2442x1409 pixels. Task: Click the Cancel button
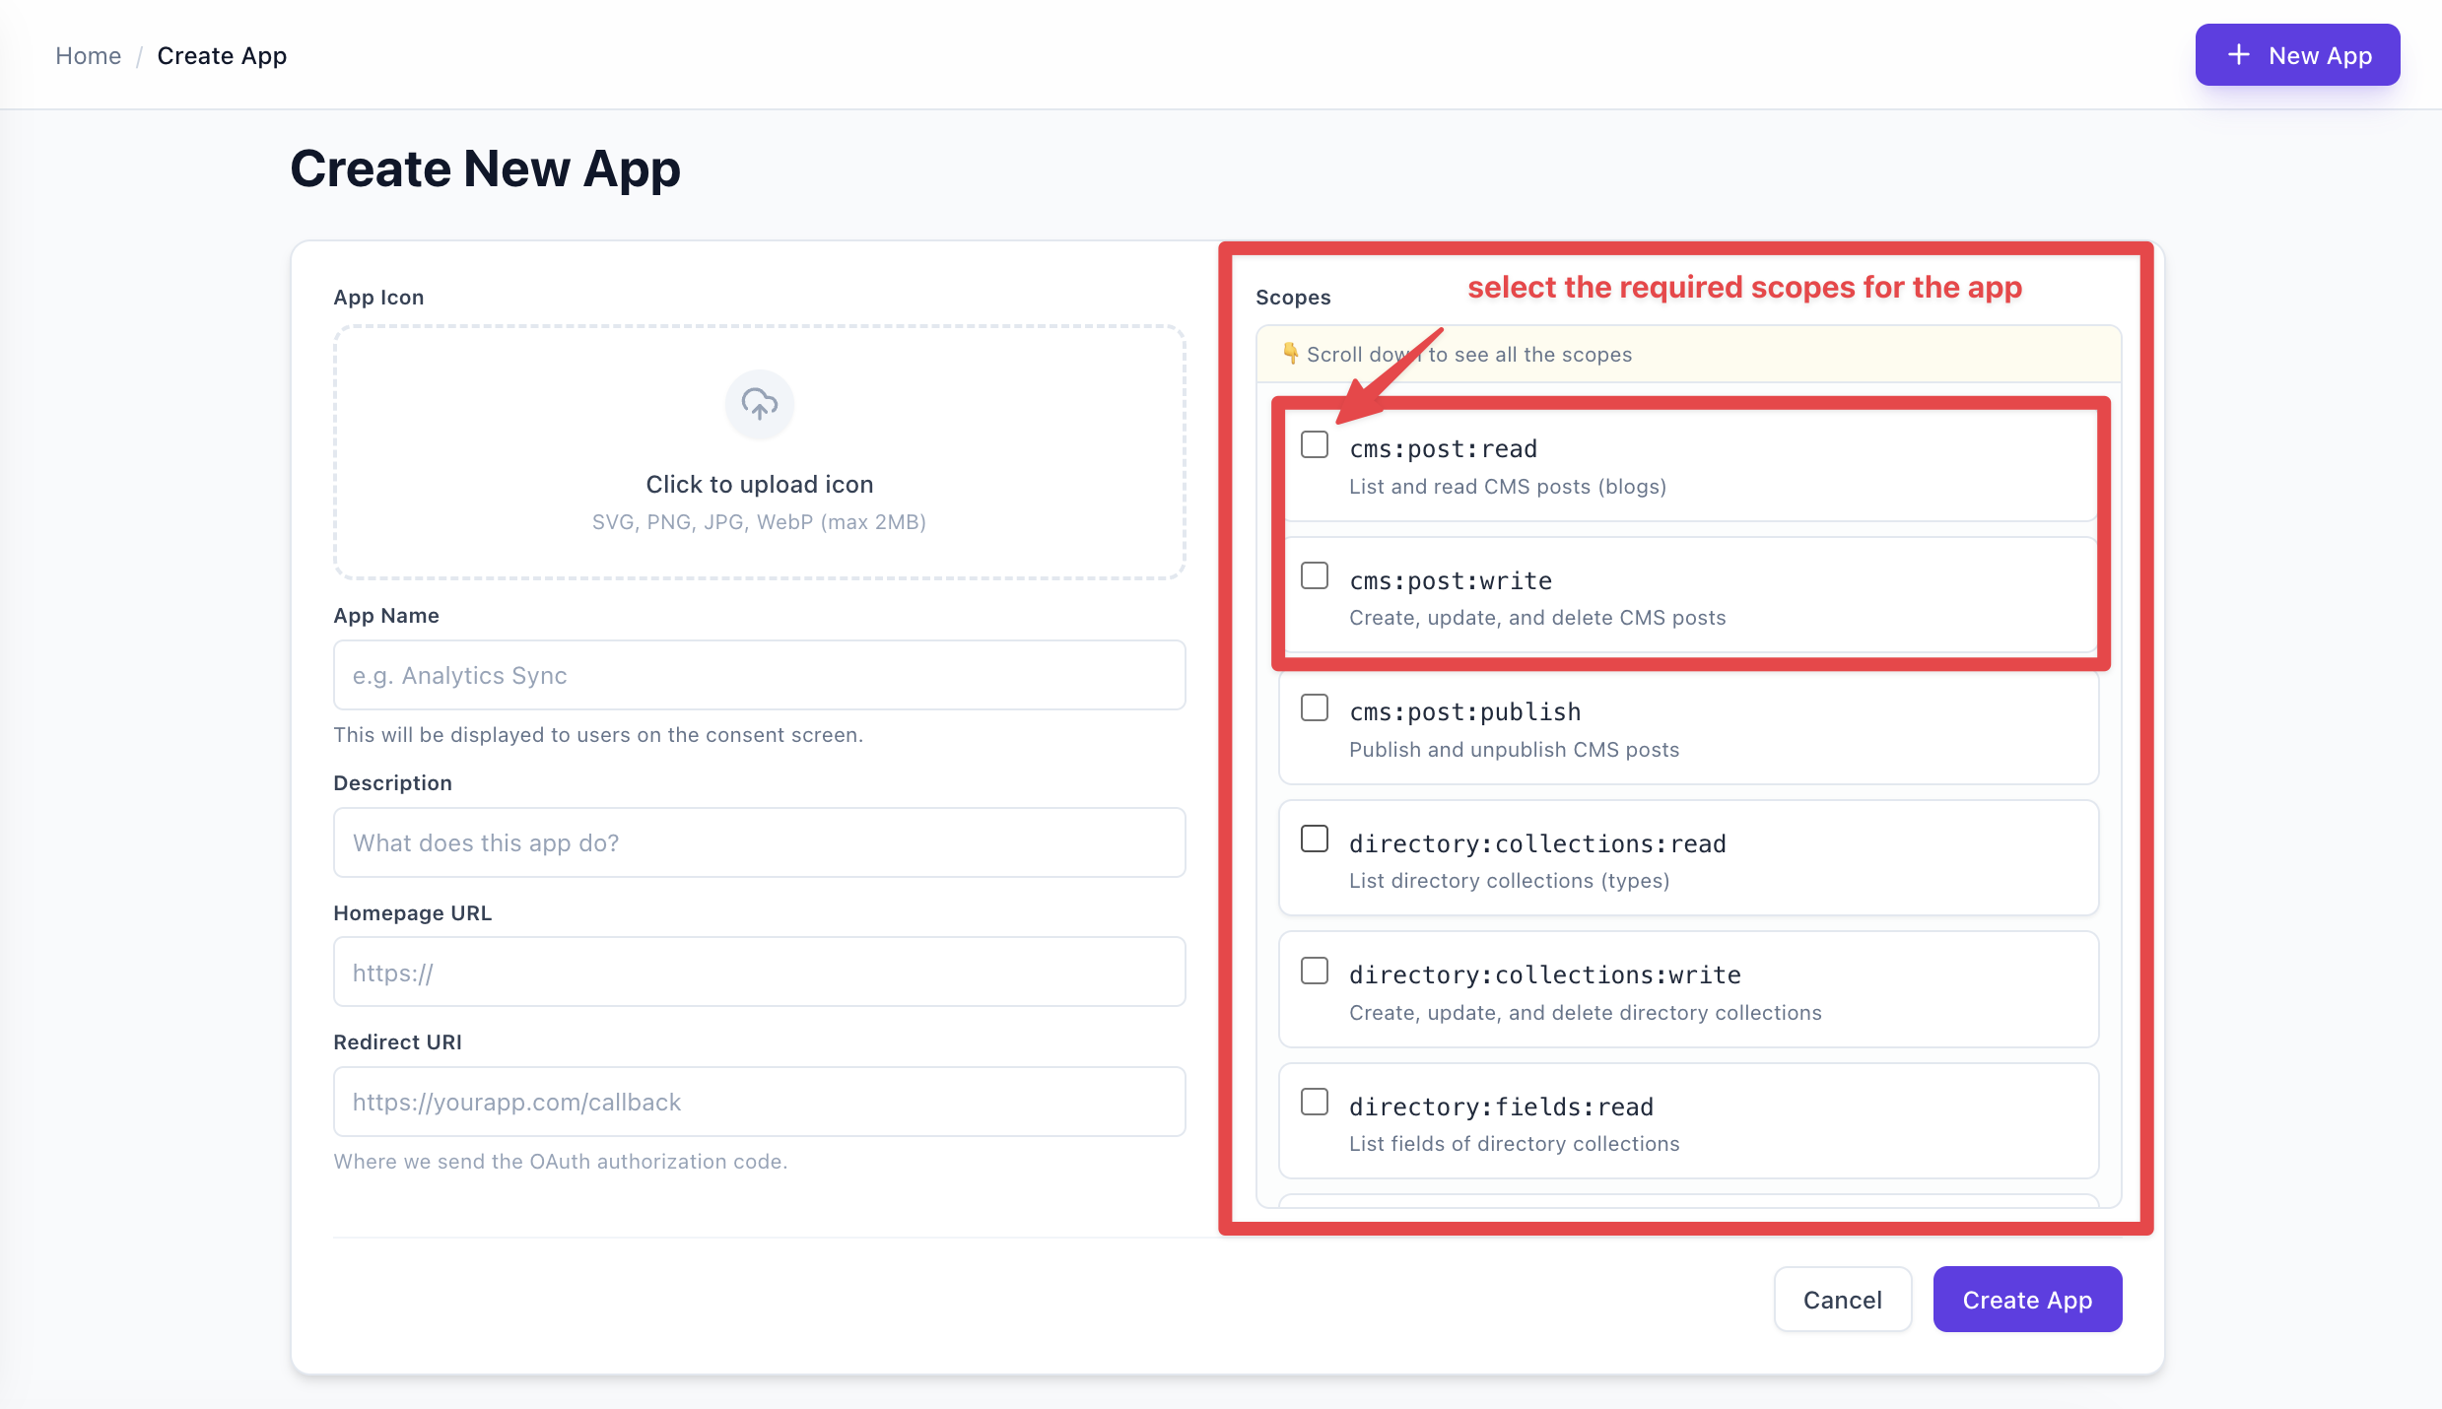click(x=1842, y=1300)
